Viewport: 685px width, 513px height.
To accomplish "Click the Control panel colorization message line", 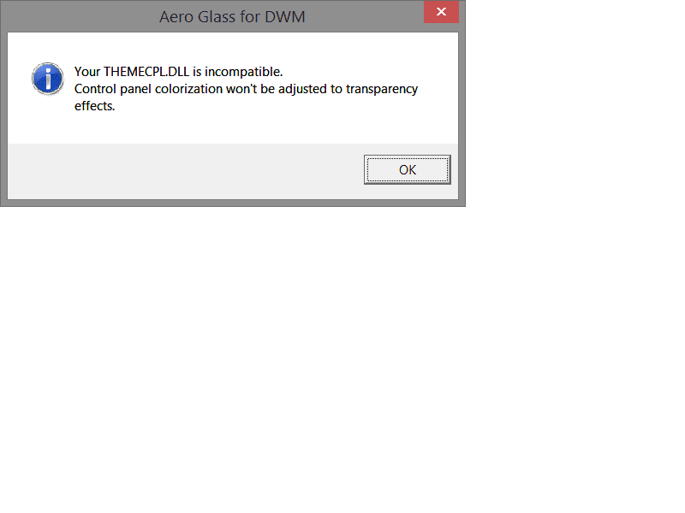I will [x=246, y=89].
